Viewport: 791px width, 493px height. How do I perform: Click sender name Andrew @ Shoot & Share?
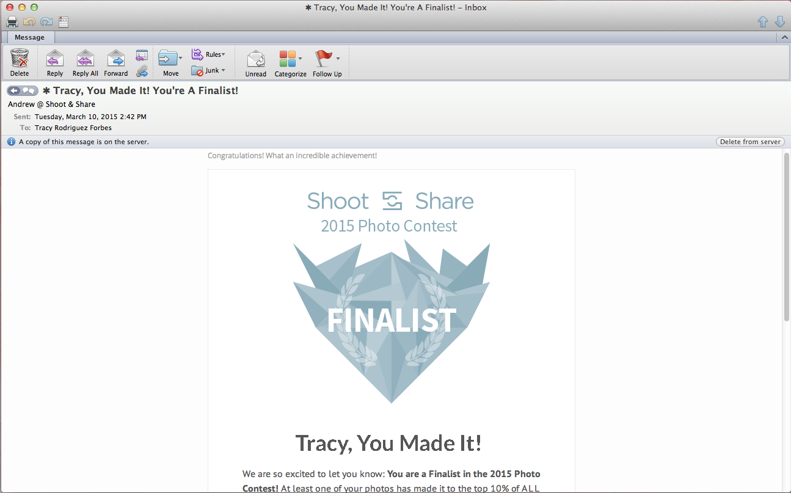(51, 104)
